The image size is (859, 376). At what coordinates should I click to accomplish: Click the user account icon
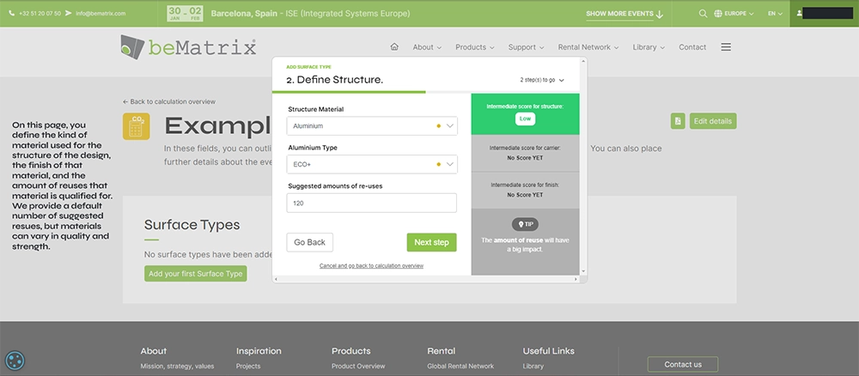800,14
